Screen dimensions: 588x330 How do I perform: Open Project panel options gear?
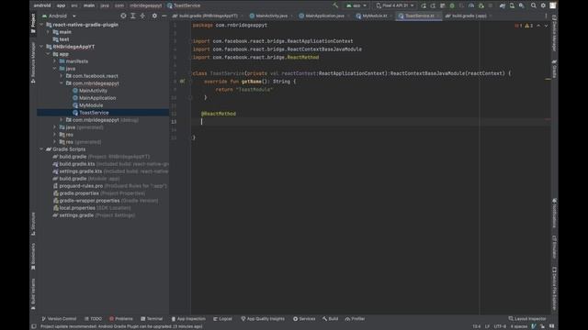pos(154,16)
